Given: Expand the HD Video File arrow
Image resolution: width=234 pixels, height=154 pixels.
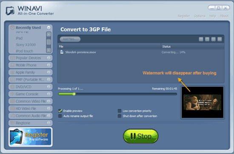Looking at the screenshot, I should (x=49, y=108).
